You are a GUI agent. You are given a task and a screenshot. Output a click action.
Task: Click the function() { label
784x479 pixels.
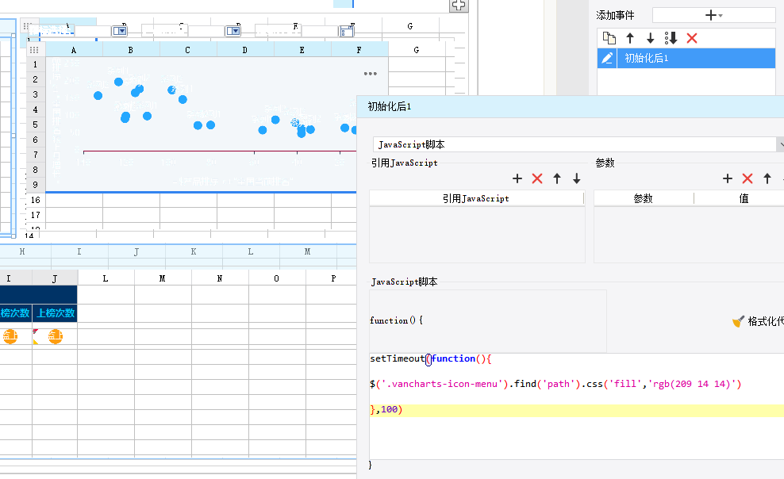[x=396, y=320]
